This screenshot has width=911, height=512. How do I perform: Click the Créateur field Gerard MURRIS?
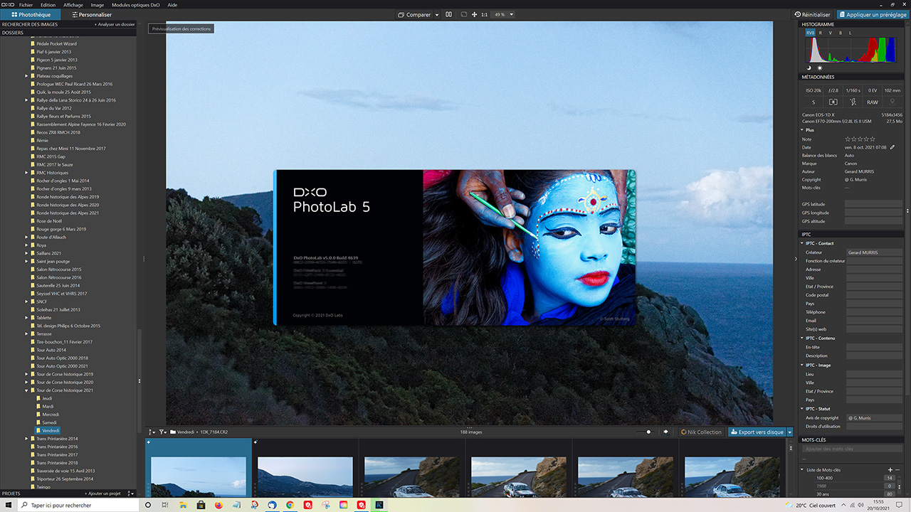(x=874, y=252)
